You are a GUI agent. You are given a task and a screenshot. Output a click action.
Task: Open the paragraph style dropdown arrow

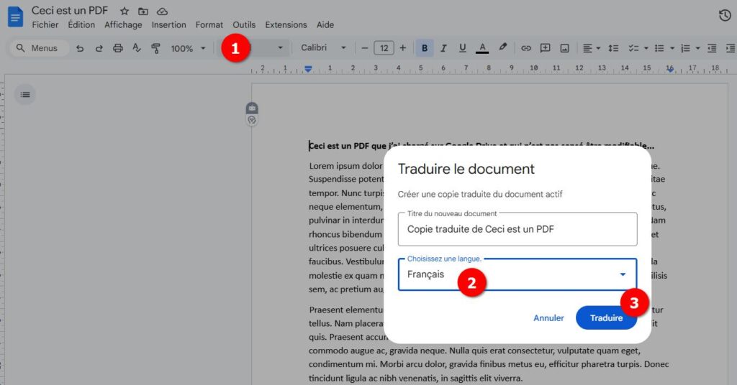[280, 48]
